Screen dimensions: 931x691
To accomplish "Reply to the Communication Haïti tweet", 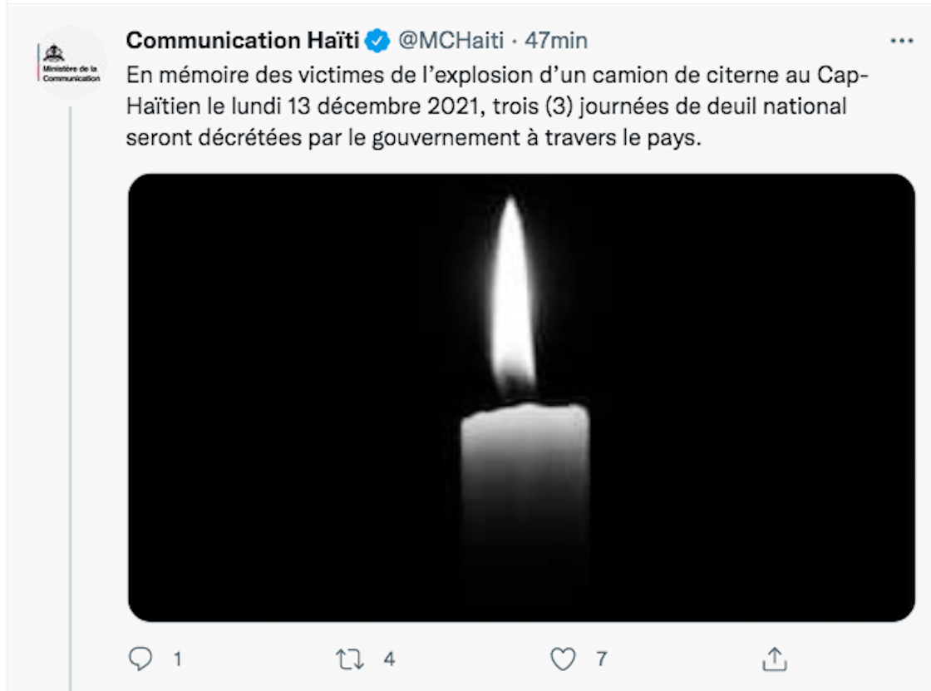I will point(140,660).
